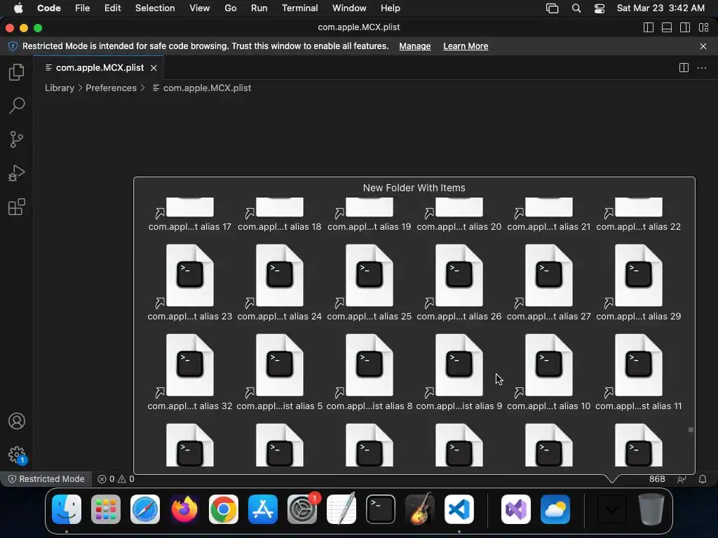The width and height of the screenshot is (718, 538).
Task: Click Restricted Mode in the status bar
Action: (46, 479)
